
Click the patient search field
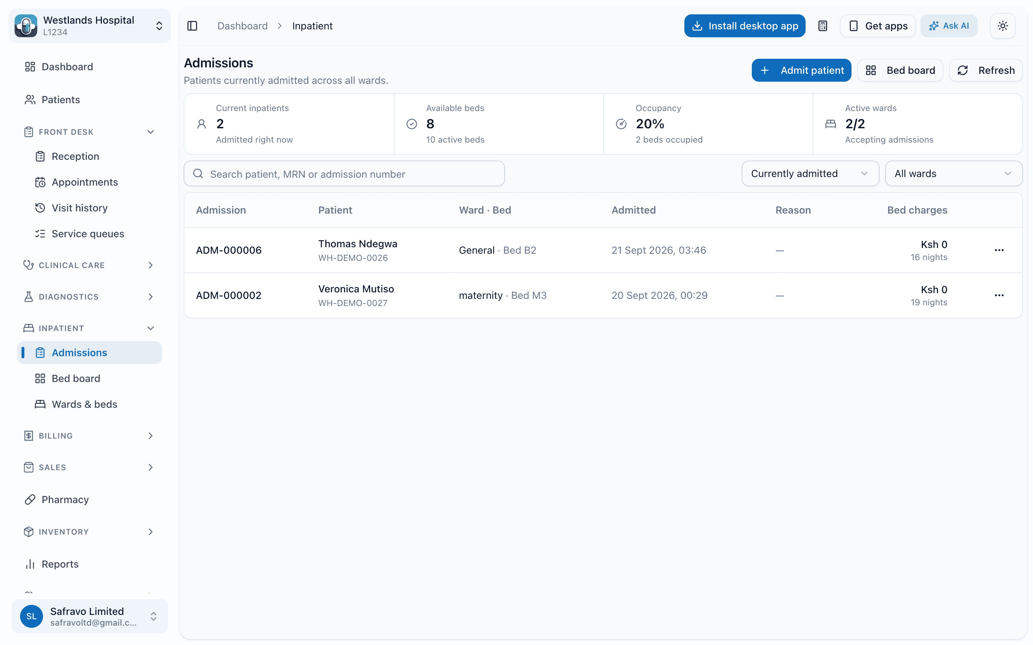pos(344,174)
